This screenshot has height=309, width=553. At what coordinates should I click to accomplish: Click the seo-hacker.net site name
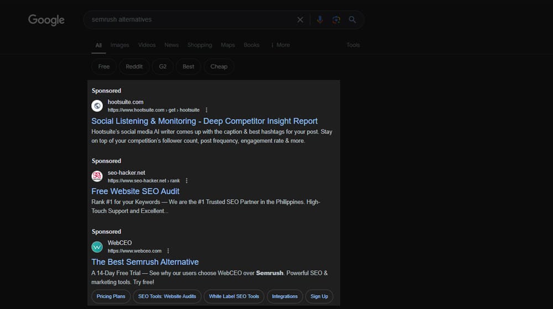click(x=126, y=173)
